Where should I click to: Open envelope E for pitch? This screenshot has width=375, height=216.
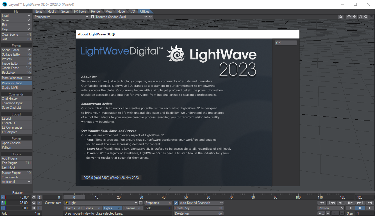(x=40, y=203)
